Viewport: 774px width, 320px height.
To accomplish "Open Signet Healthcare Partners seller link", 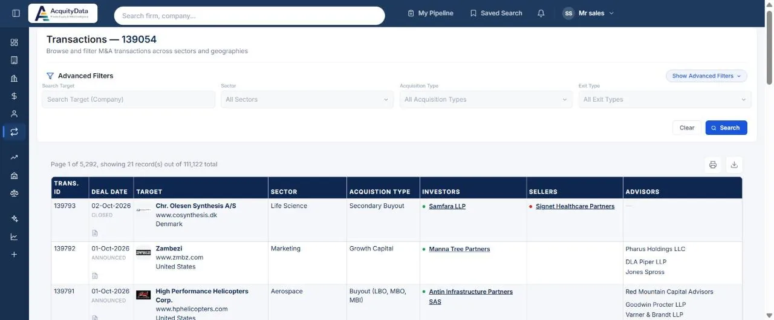I will pyautogui.click(x=575, y=206).
